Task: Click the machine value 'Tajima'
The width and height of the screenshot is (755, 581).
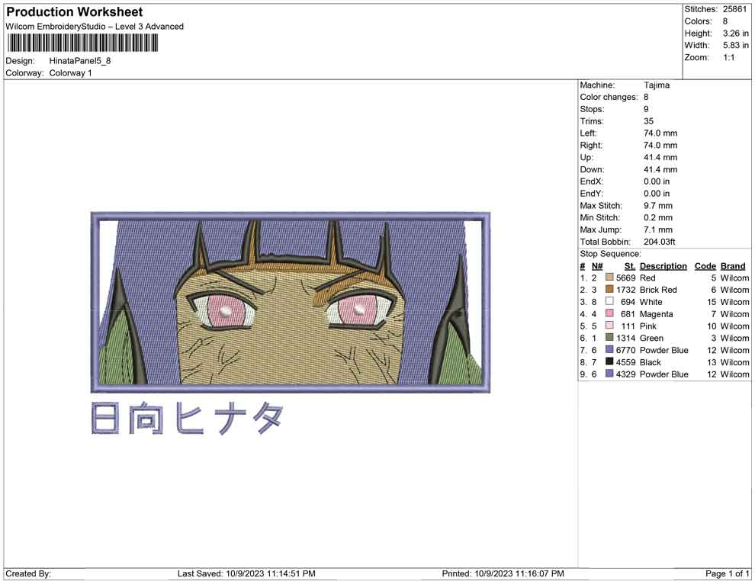Action: pyautogui.click(x=657, y=85)
